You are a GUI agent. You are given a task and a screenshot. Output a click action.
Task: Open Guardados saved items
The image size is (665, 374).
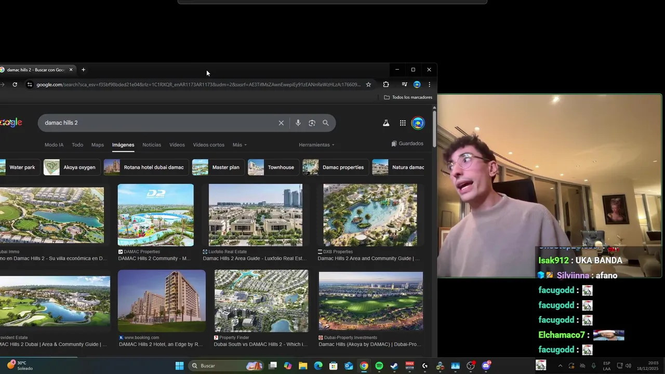407,143
